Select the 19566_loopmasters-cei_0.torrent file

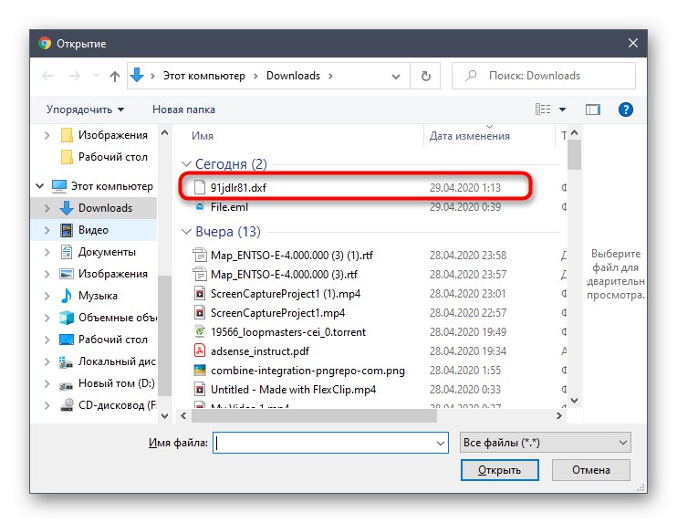pyautogui.click(x=288, y=332)
